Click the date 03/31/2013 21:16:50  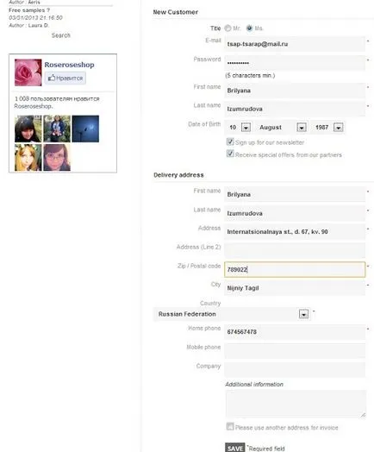35,17
